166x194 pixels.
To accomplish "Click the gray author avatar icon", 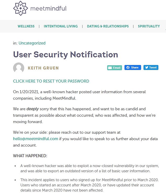I will 19,68.
